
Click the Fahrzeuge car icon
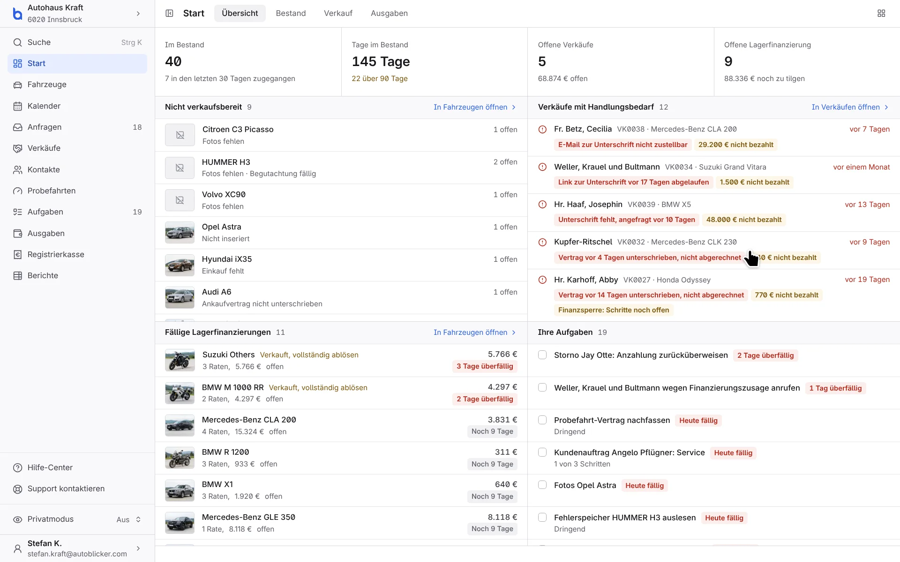point(17,85)
